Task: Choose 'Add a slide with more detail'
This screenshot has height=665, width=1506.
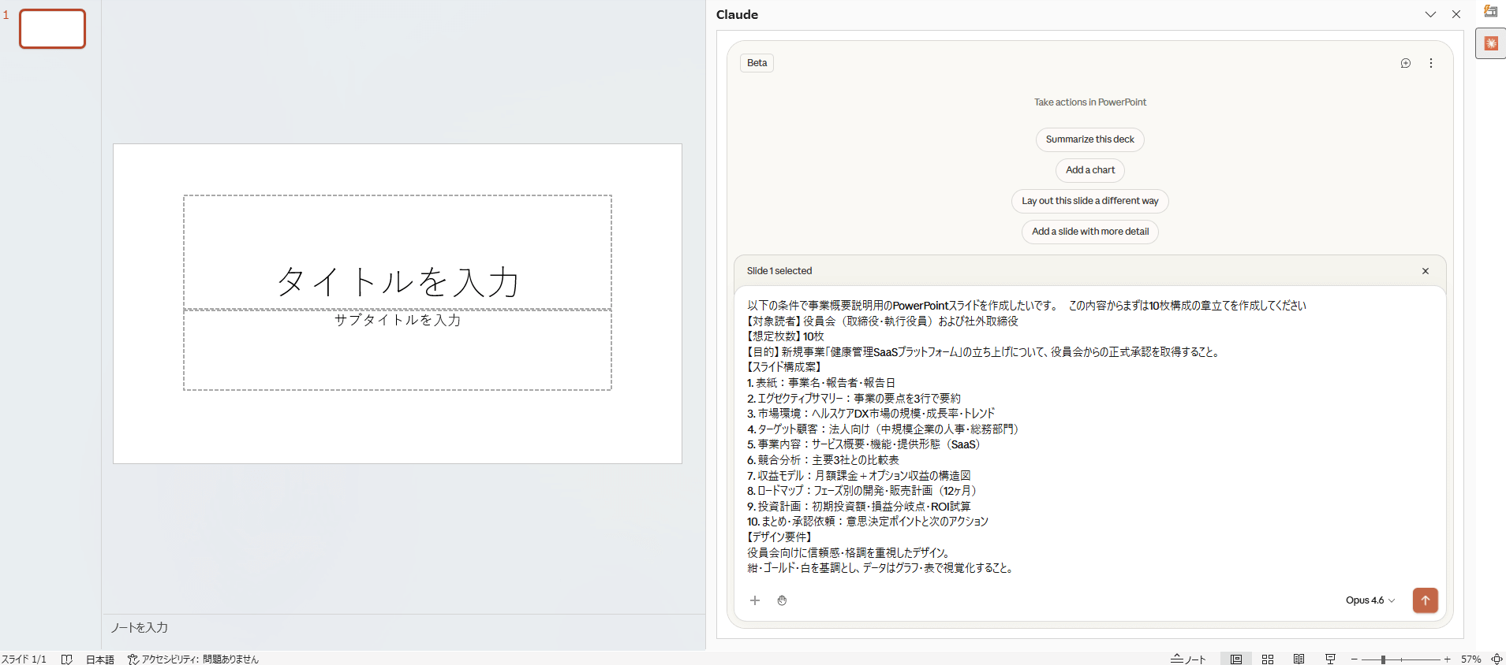Action: point(1089,232)
